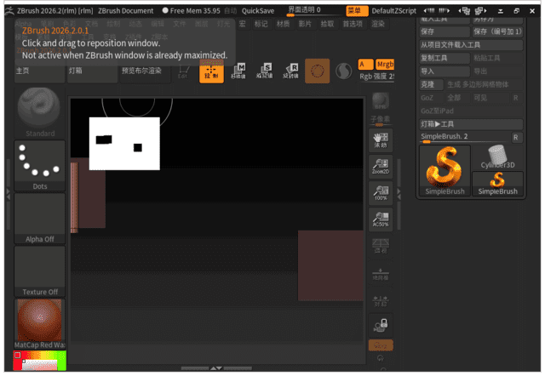Select the Cylinder3D tool thumbnail
545x376 pixels.
pyautogui.click(x=497, y=157)
